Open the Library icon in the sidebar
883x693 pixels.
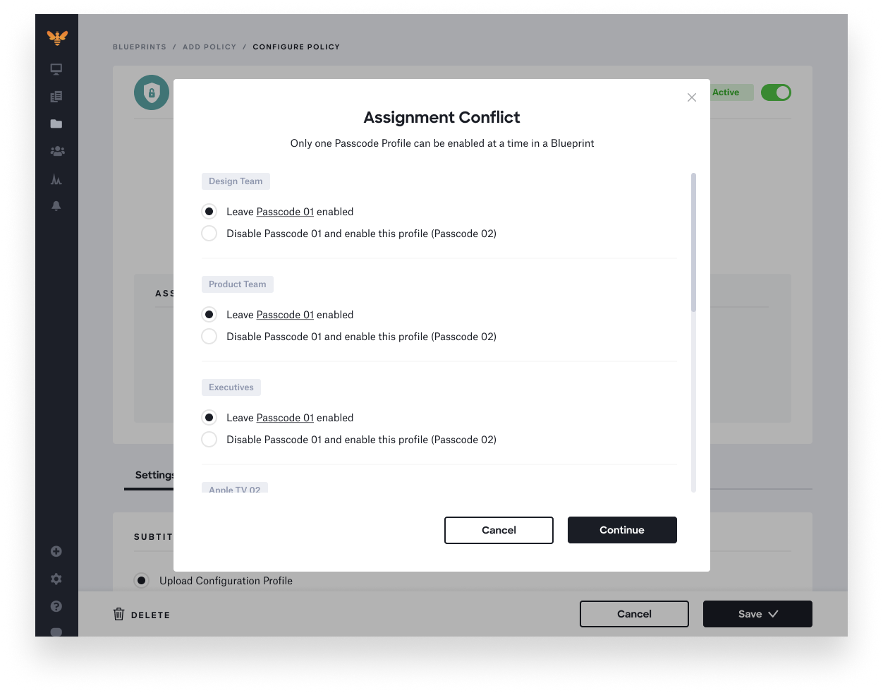pyautogui.click(x=56, y=96)
